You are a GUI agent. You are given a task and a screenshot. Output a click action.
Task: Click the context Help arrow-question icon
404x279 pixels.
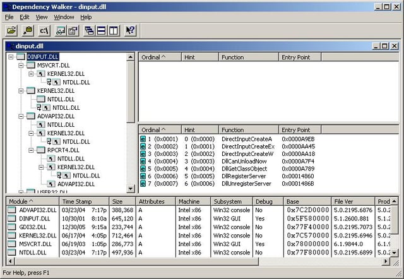[x=130, y=31]
